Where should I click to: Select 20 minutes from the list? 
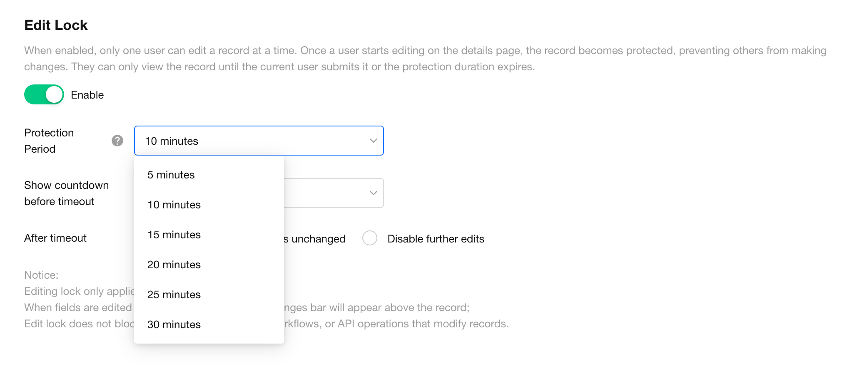tap(174, 265)
